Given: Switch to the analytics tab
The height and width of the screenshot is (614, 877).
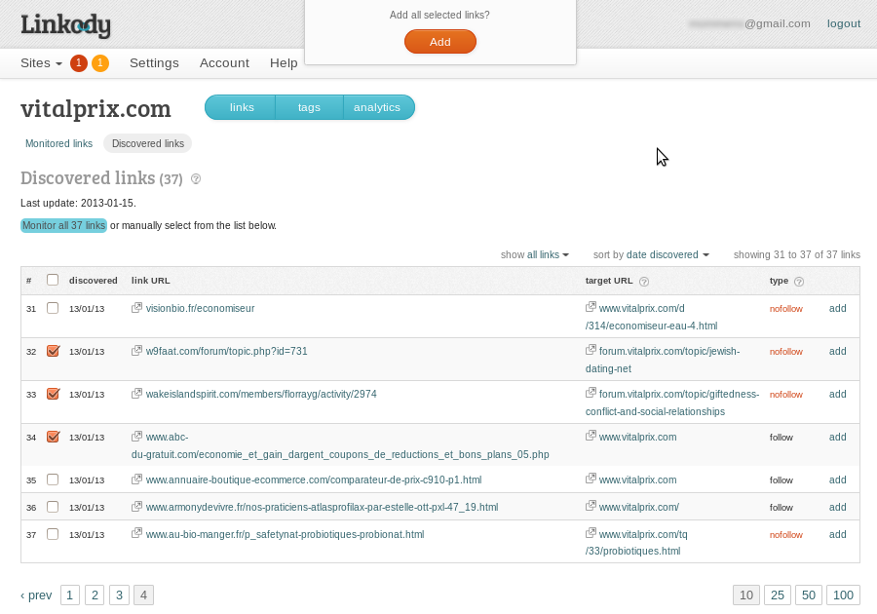Looking at the screenshot, I should point(377,107).
